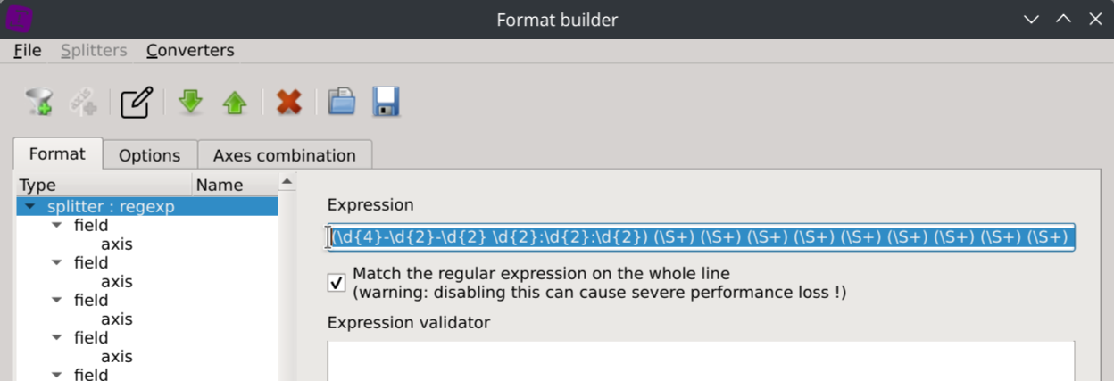
Task: Select the first axis item in tree
Action: tap(117, 244)
